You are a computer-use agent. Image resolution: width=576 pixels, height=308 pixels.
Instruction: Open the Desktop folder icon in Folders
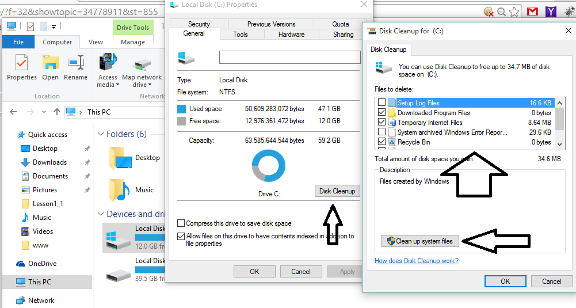click(x=120, y=158)
